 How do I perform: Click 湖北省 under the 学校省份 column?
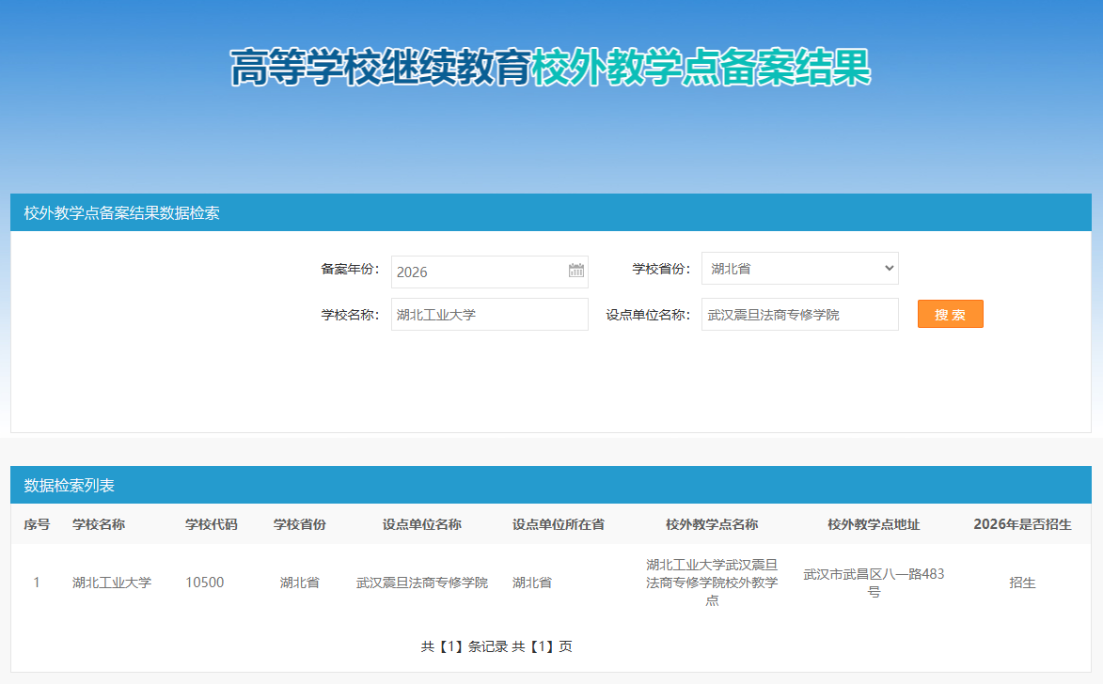coord(300,583)
